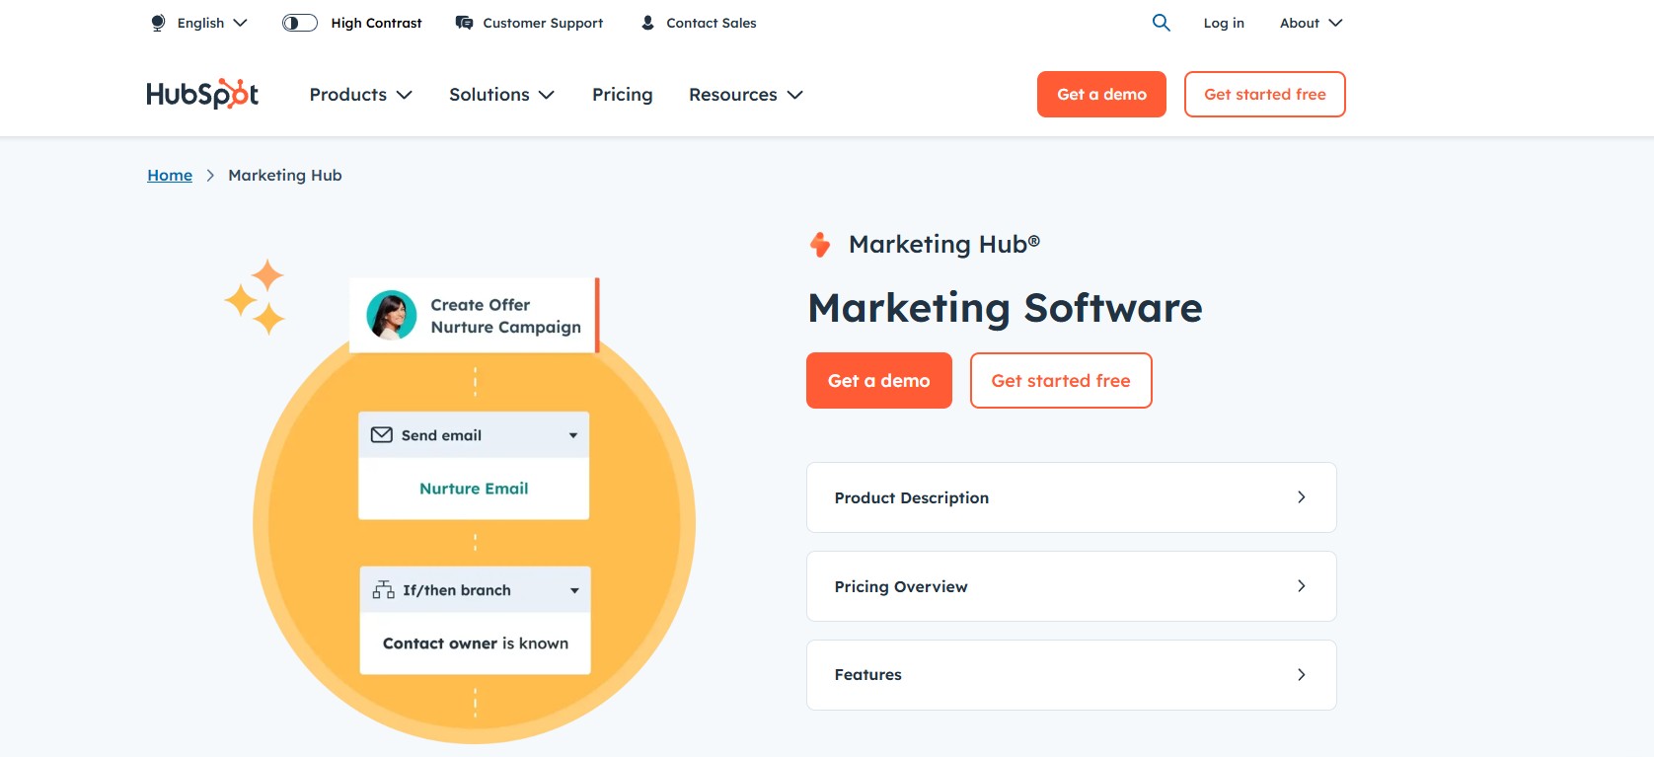Expand the Pricing Overview section

pos(1072,586)
